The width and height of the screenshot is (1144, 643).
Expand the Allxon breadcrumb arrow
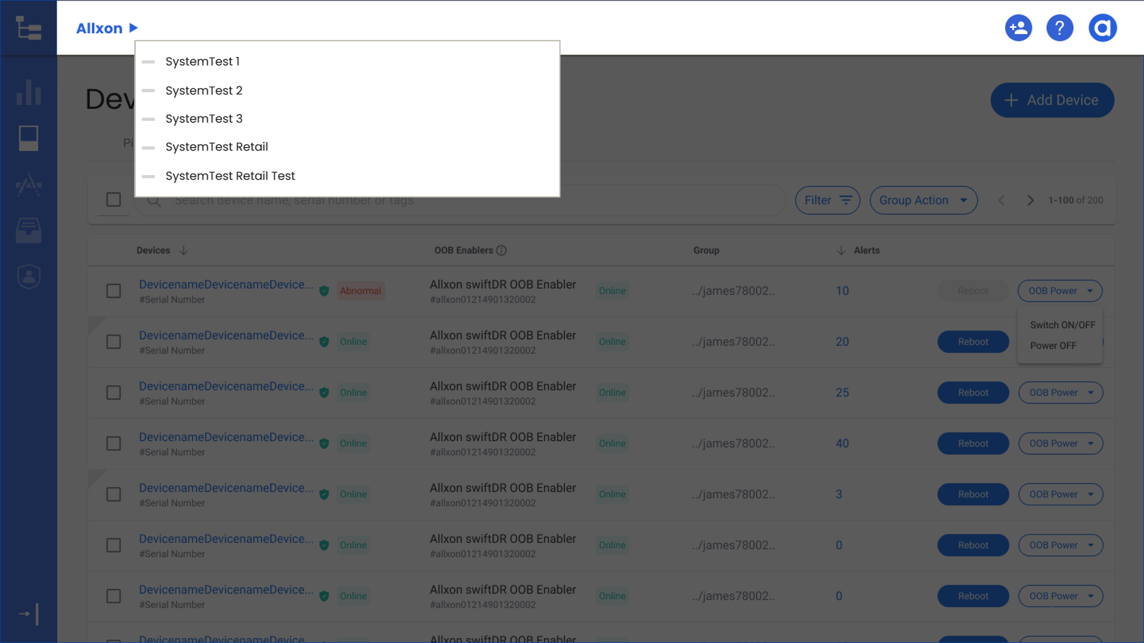click(x=133, y=28)
